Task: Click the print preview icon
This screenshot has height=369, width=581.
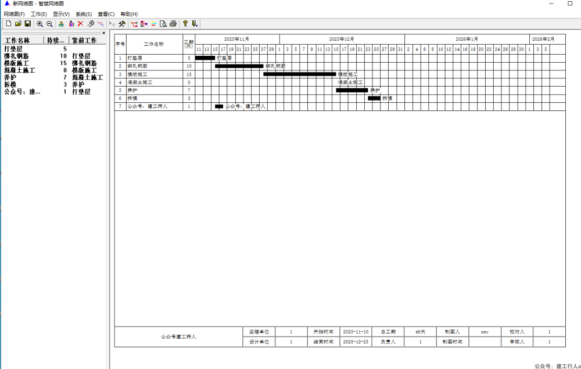Action: [163, 24]
